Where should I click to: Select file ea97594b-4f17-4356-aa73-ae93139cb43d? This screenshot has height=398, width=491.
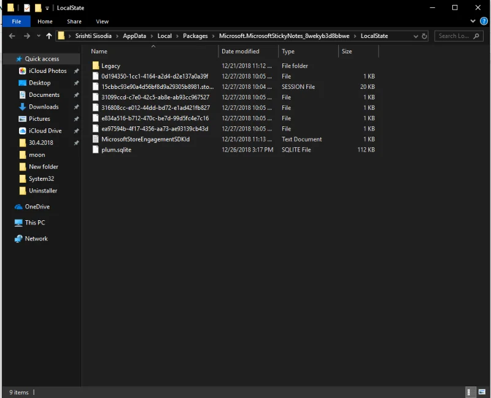155,129
